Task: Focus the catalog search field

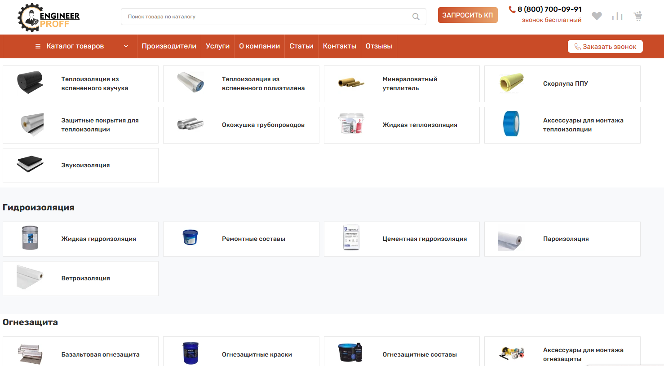Action: click(274, 17)
